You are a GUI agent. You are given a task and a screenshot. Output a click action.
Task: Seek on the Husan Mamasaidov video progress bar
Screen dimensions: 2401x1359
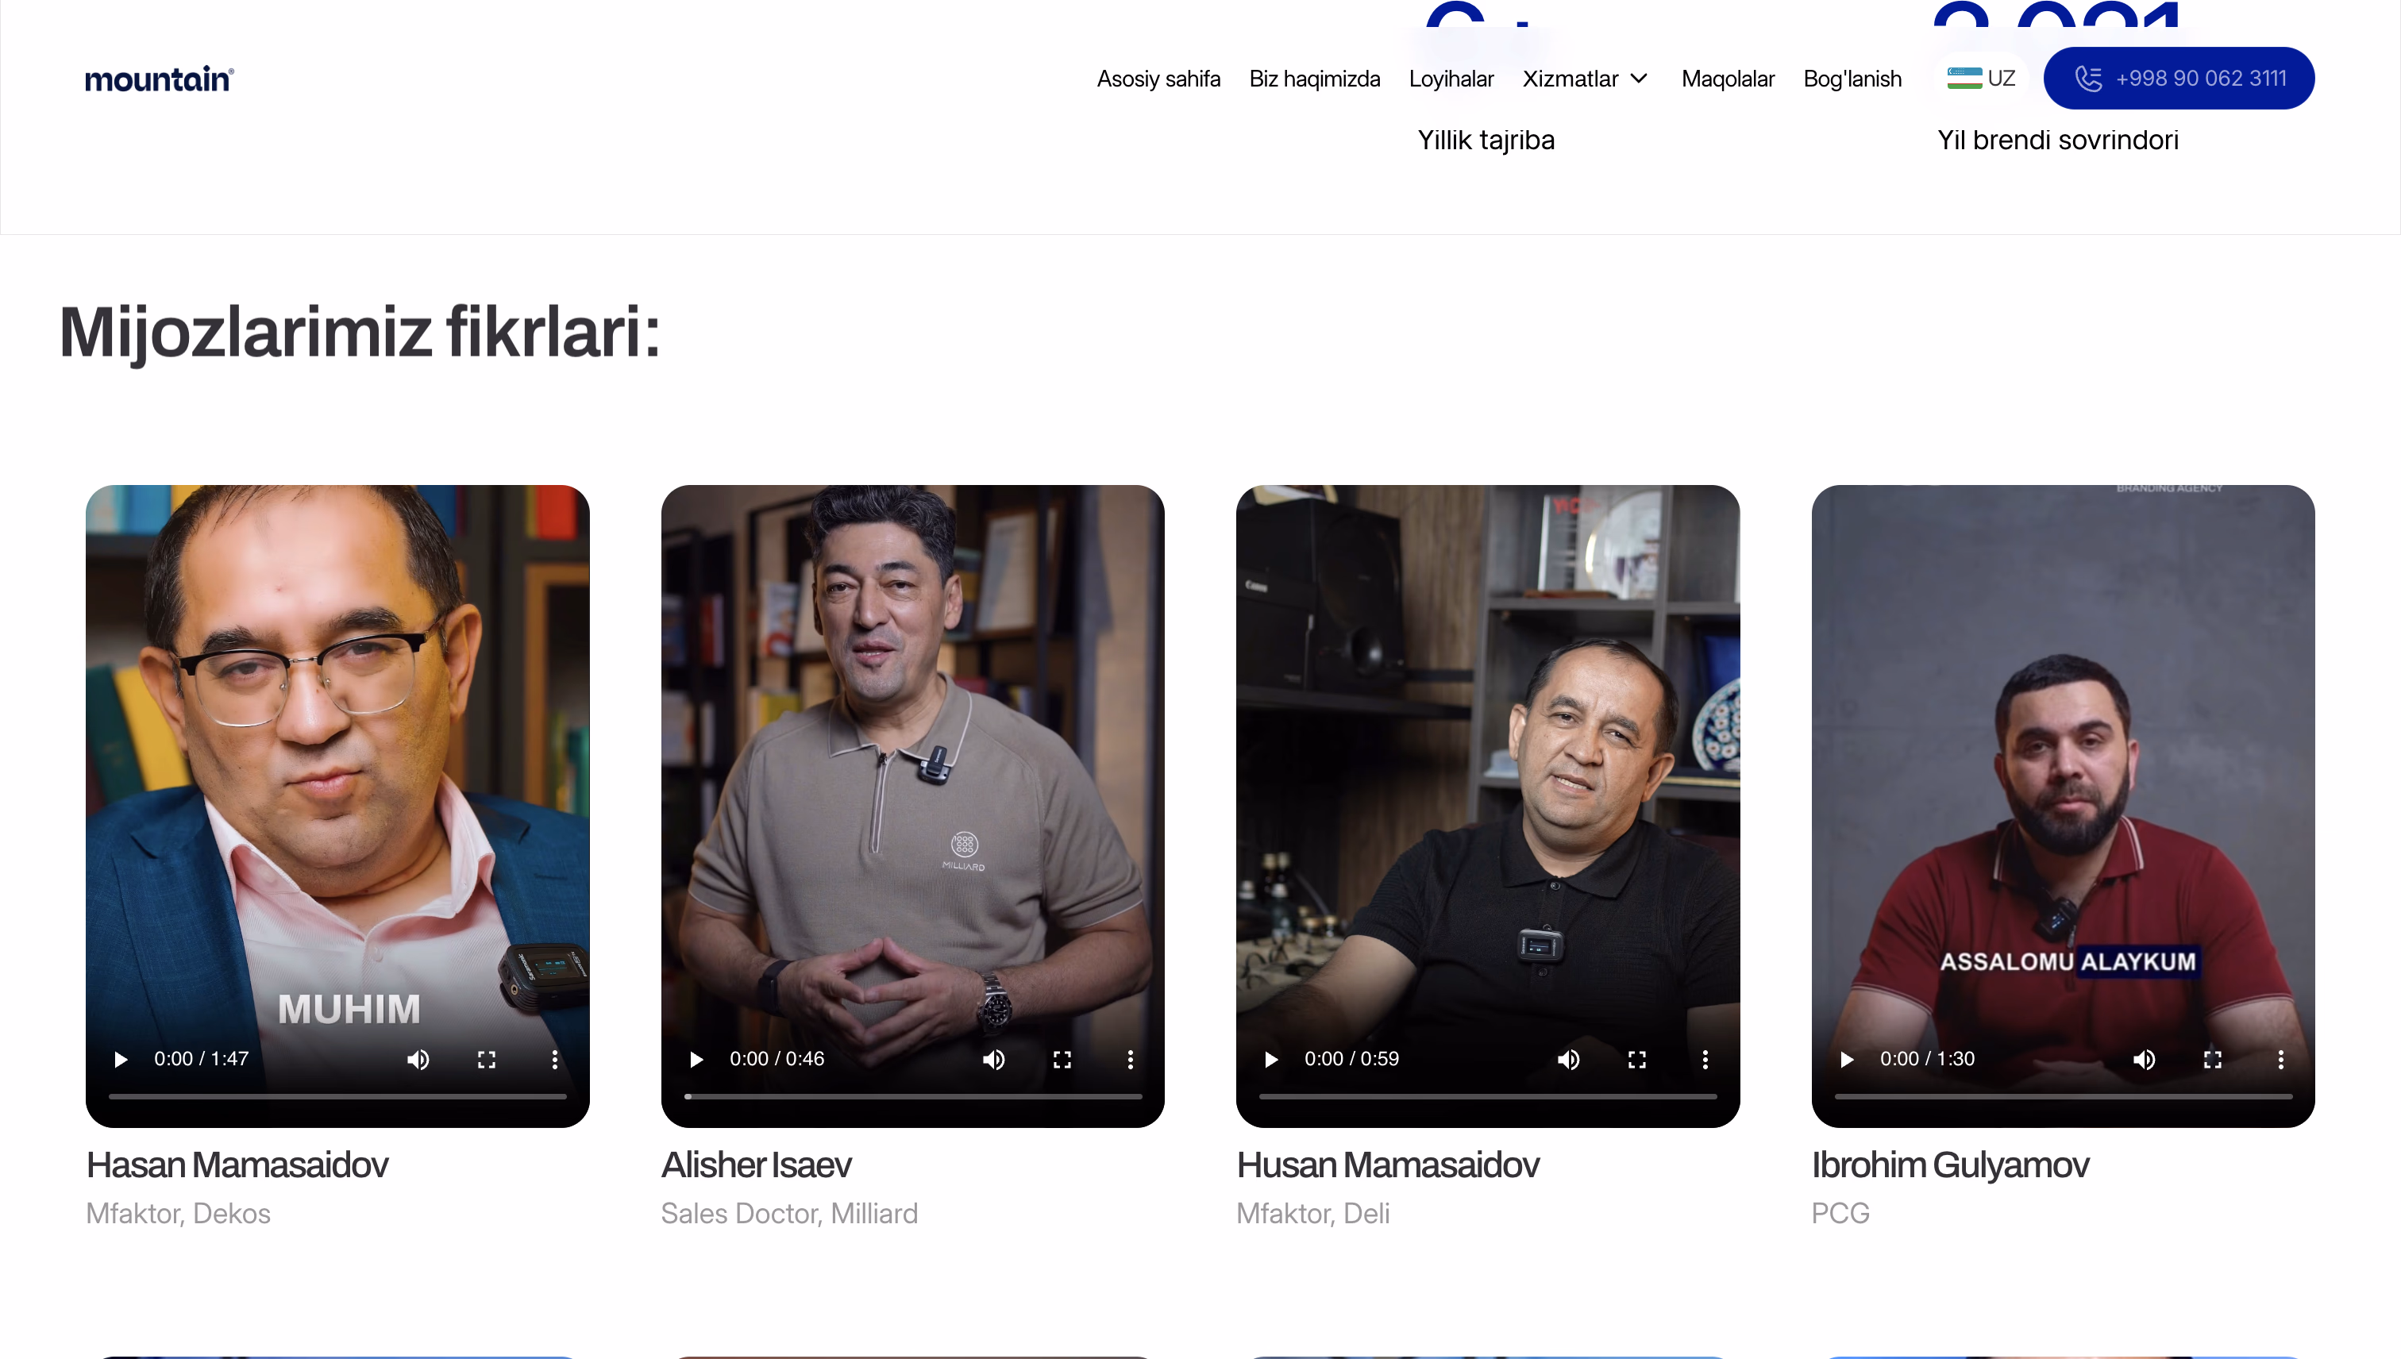(1488, 1097)
